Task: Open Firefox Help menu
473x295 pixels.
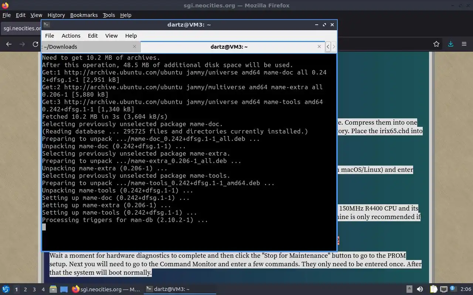Action: 126,15
